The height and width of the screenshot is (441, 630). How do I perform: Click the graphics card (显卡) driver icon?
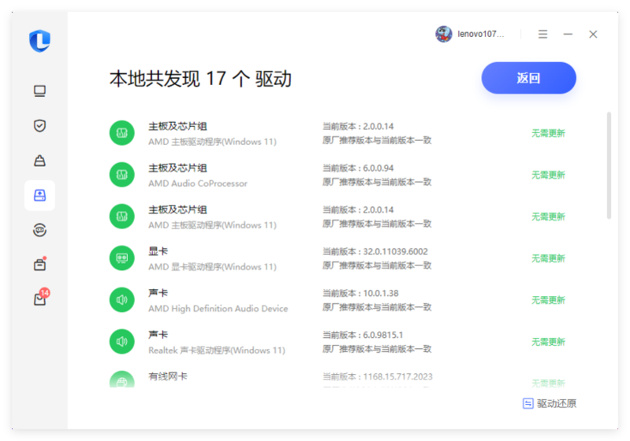tap(121, 258)
